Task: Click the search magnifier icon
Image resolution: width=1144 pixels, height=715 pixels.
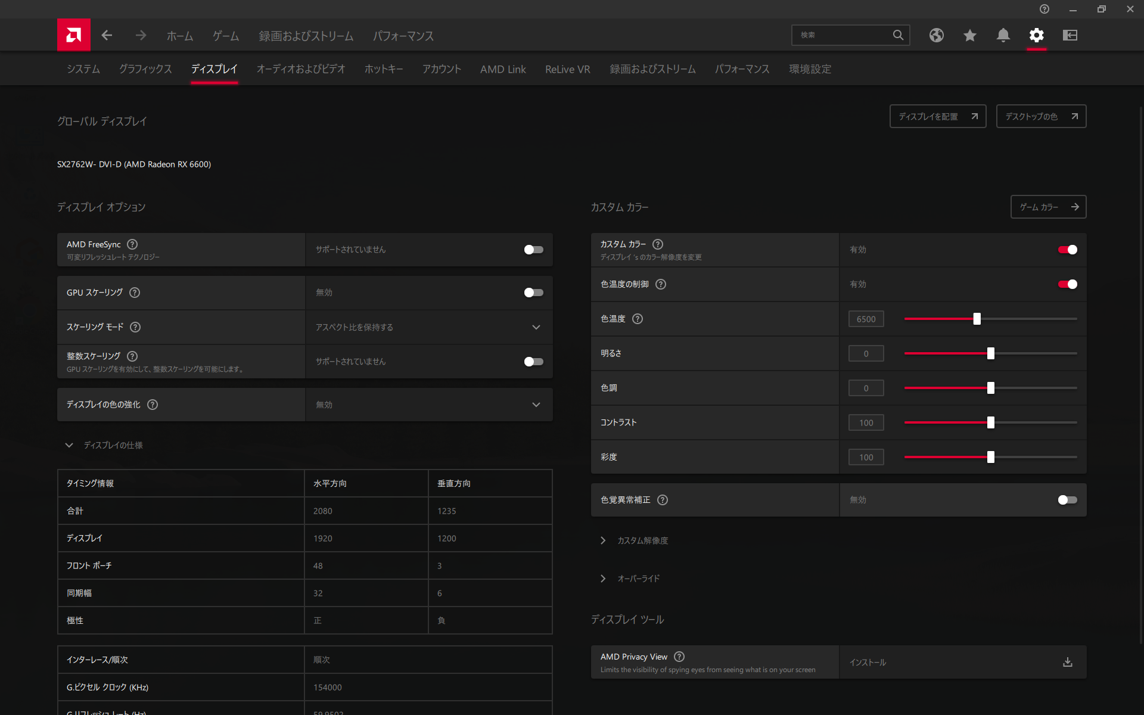Action: coord(898,35)
